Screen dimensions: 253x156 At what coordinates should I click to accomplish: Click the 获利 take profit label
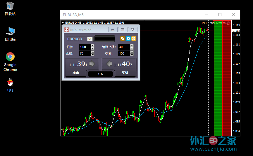coord(109,53)
